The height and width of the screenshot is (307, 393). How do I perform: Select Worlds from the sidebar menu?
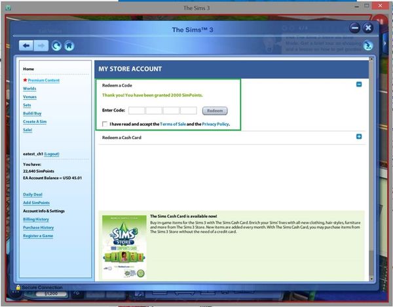coord(29,88)
